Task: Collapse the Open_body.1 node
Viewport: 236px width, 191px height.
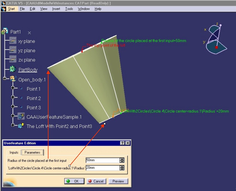Action: (5, 78)
